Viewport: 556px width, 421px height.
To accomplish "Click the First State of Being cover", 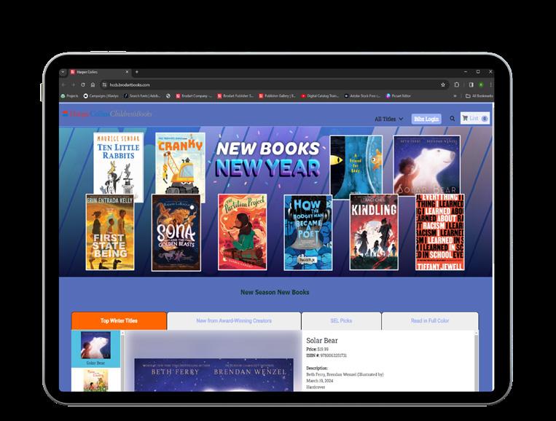I will tap(110, 232).
